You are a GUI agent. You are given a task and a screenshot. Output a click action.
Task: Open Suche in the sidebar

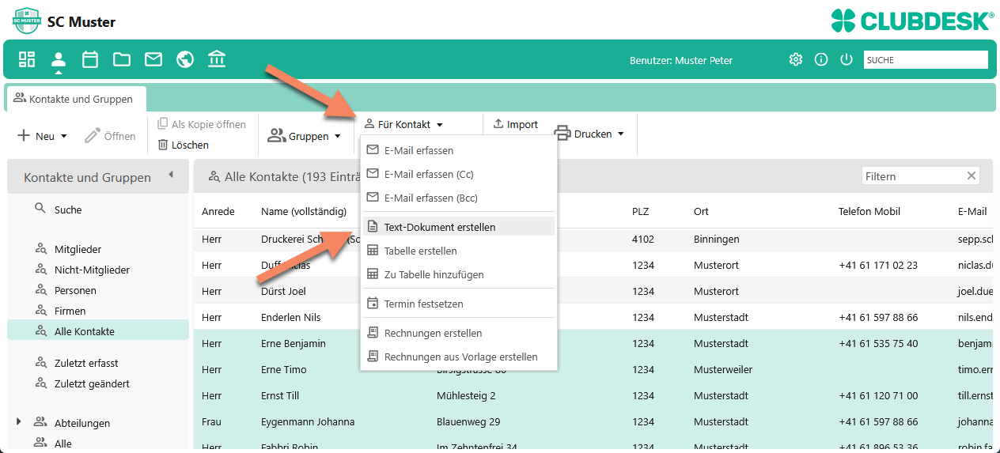pos(68,210)
